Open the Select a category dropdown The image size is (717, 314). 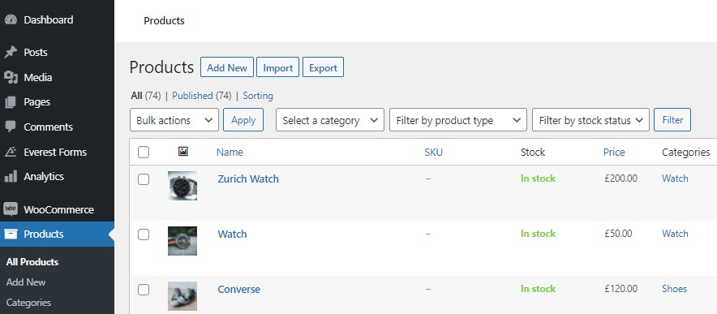[329, 120]
